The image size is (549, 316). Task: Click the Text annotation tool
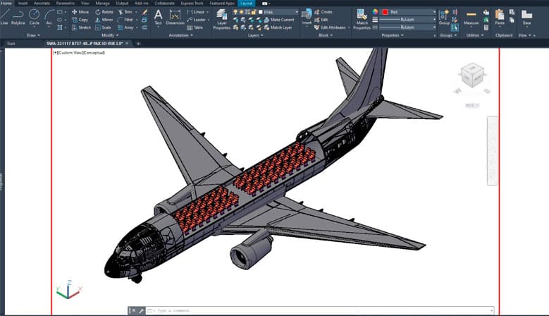158,16
